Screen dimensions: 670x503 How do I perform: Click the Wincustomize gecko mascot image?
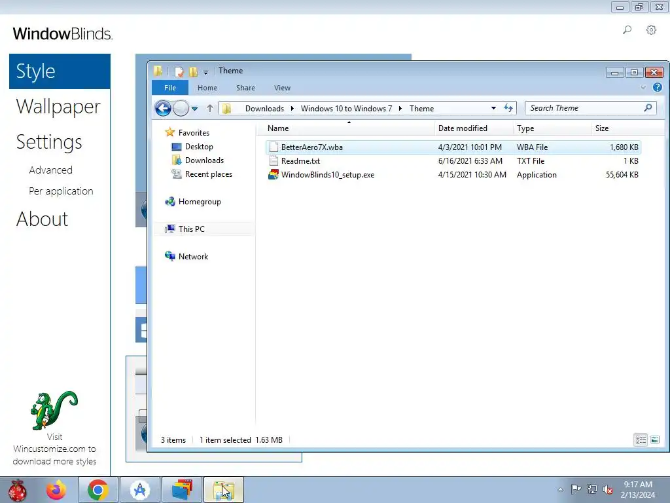[x=54, y=411]
